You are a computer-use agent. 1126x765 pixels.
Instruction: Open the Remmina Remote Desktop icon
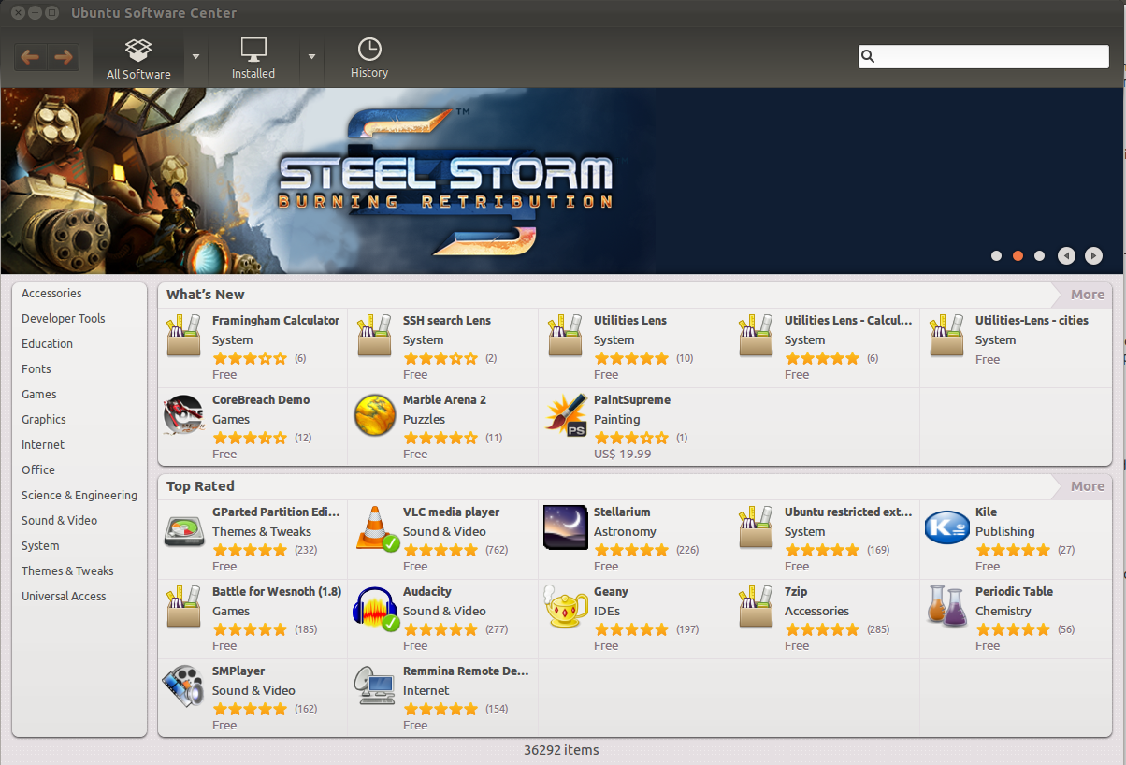374,686
